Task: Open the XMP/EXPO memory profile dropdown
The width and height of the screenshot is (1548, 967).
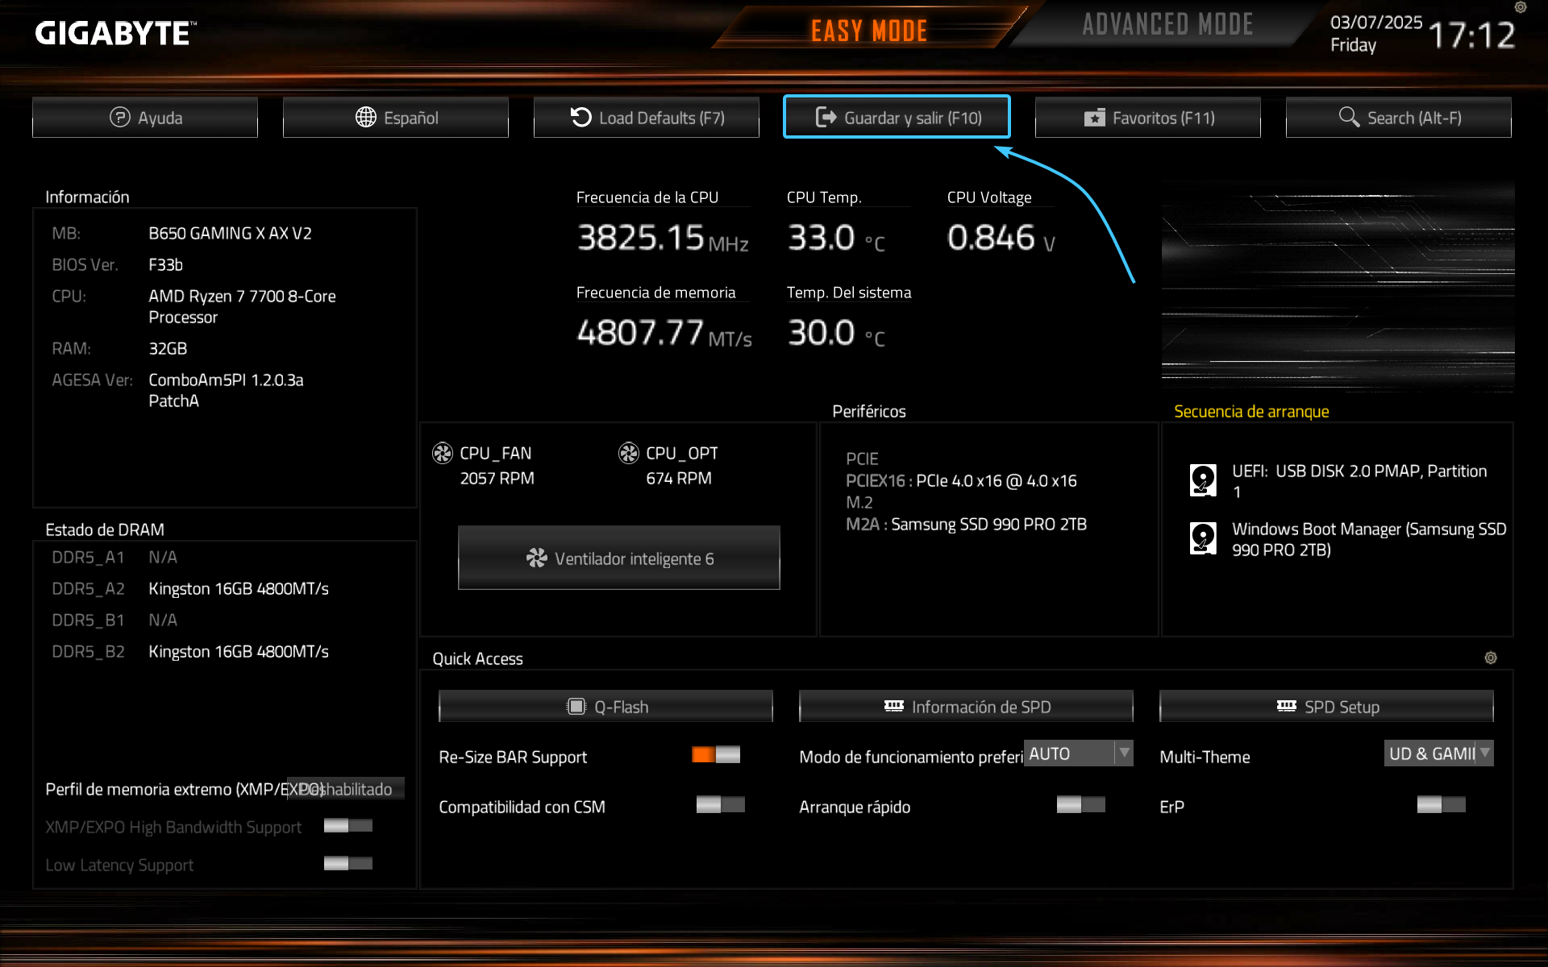Action: tap(346, 789)
